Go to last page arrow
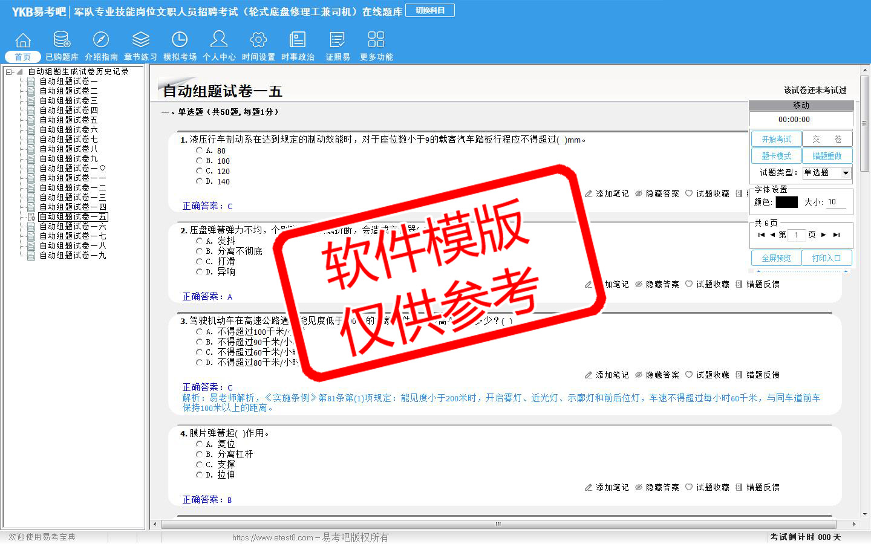This screenshot has height=544, width=871. coord(837,235)
